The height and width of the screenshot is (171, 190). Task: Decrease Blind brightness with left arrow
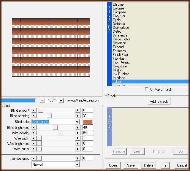click(x=34, y=127)
